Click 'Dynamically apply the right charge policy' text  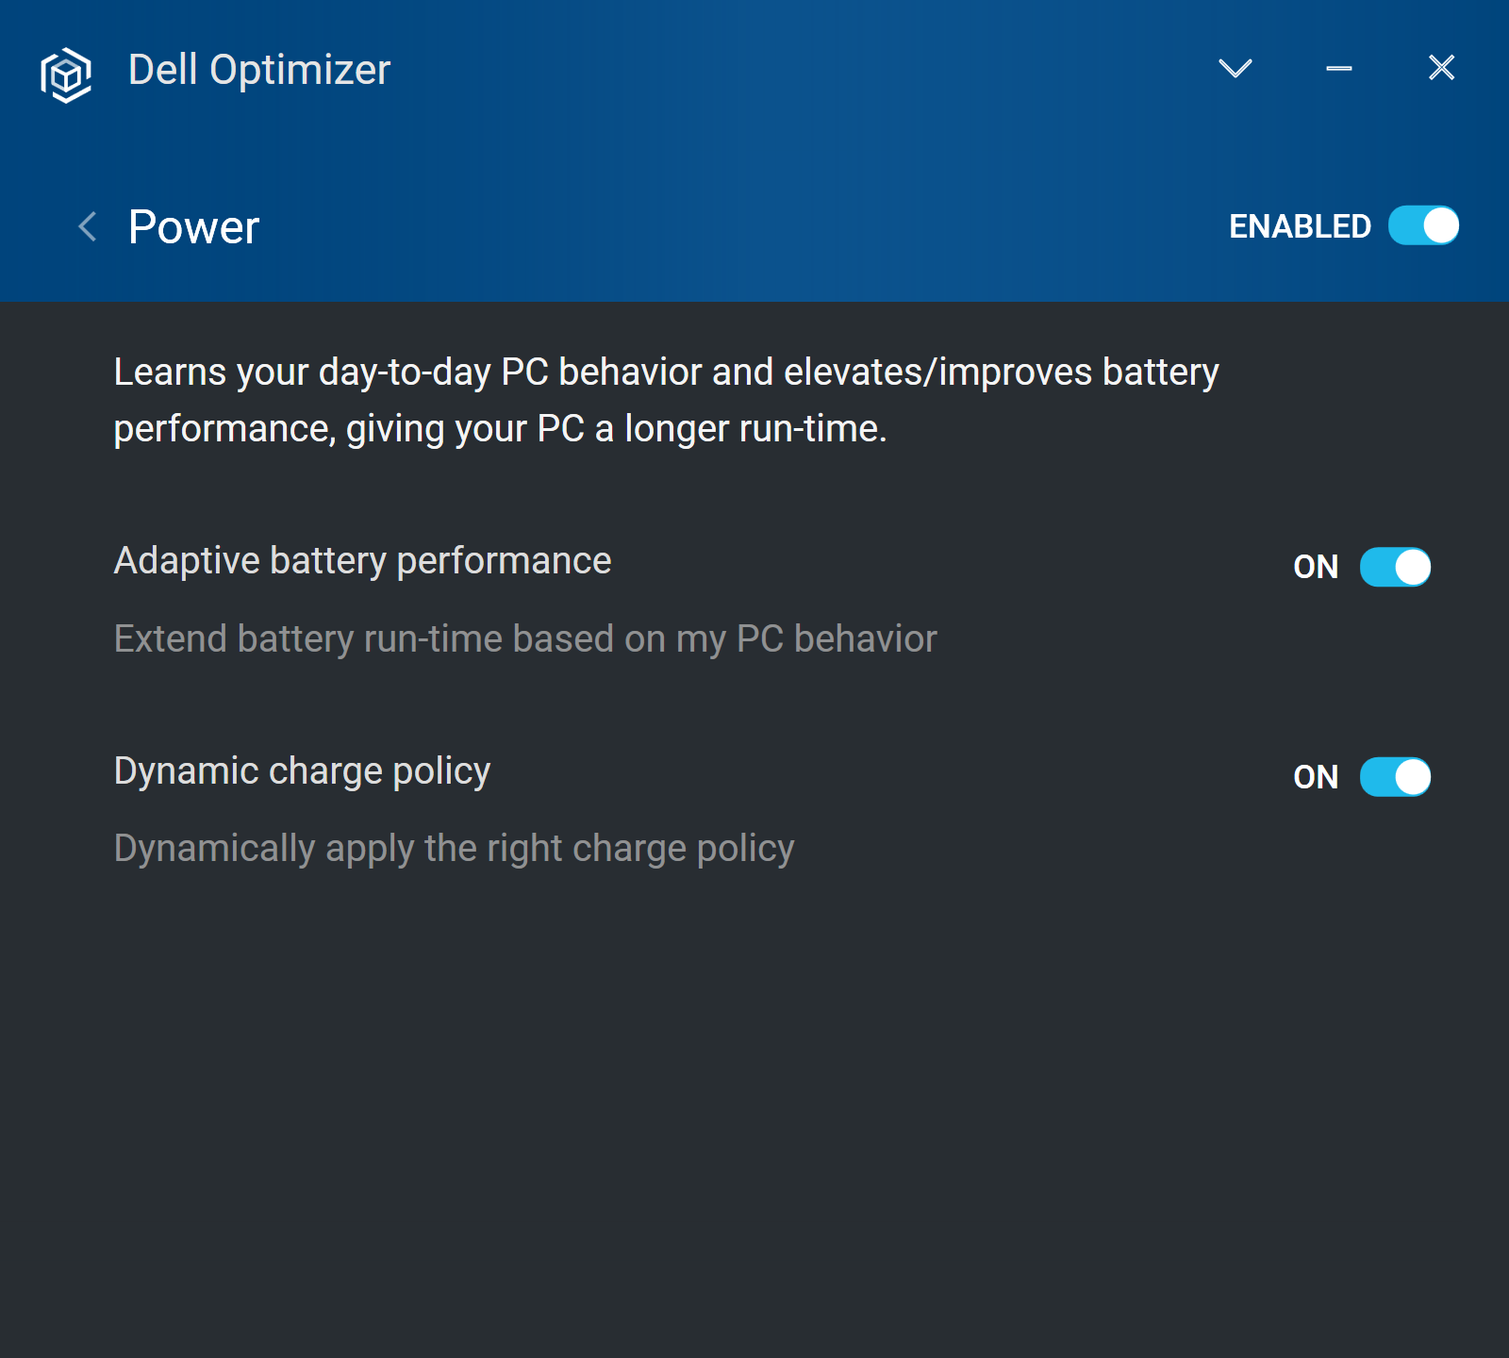coord(454,849)
